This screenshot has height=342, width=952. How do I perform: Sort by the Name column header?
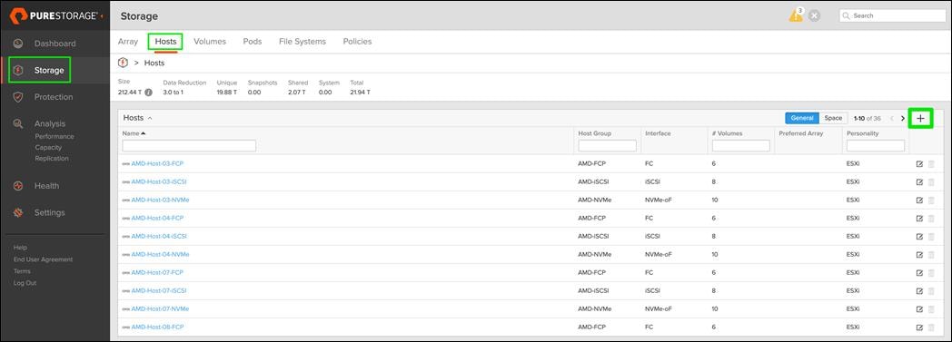(x=134, y=133)
